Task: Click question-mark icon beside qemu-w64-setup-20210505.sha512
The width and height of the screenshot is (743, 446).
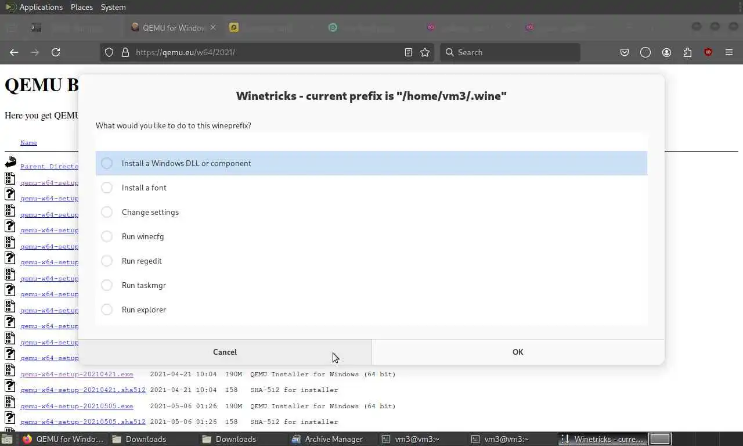Action: (x=10, y=417)
